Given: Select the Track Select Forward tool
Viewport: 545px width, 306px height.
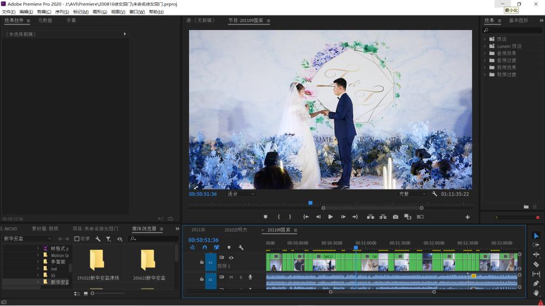Looking at the screenshot, I should tap(536, 245).
